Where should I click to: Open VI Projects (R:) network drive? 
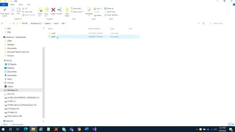[x=13, y=109]
